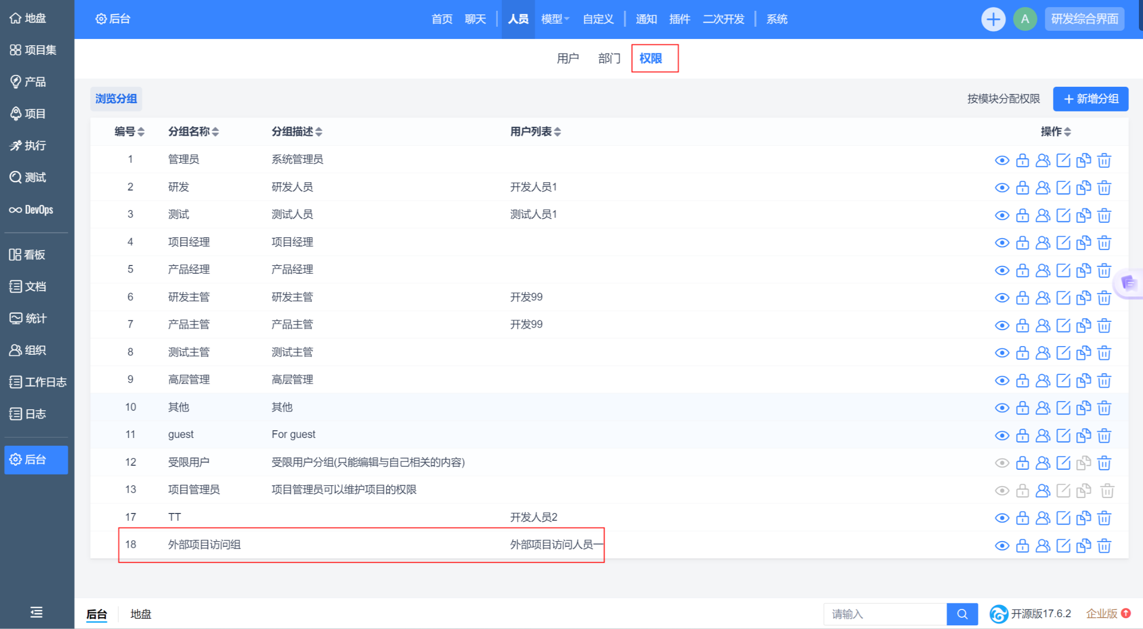Sort by the 用户列表 column header

pos(536,131)
